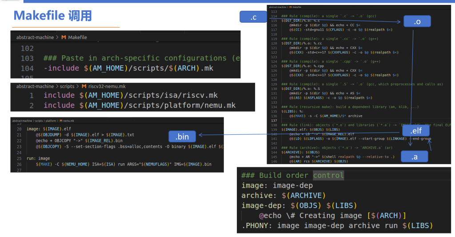Open scripts folder in riscv32-nemu.mk breadcrumb
The height and width of the screenshot is (237, 455).
coord(68,86)
